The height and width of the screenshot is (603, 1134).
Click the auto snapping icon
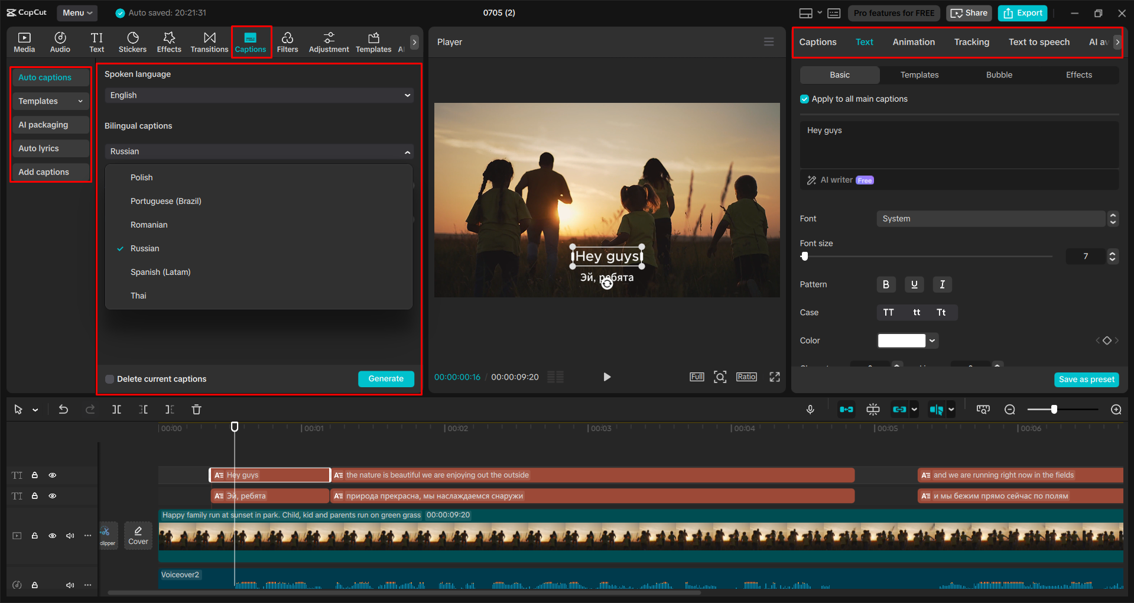[x=873, y=409]
